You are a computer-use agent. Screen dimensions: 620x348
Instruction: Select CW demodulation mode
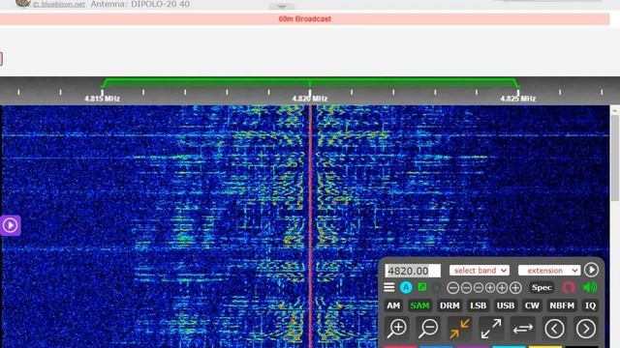click(532, 305)
